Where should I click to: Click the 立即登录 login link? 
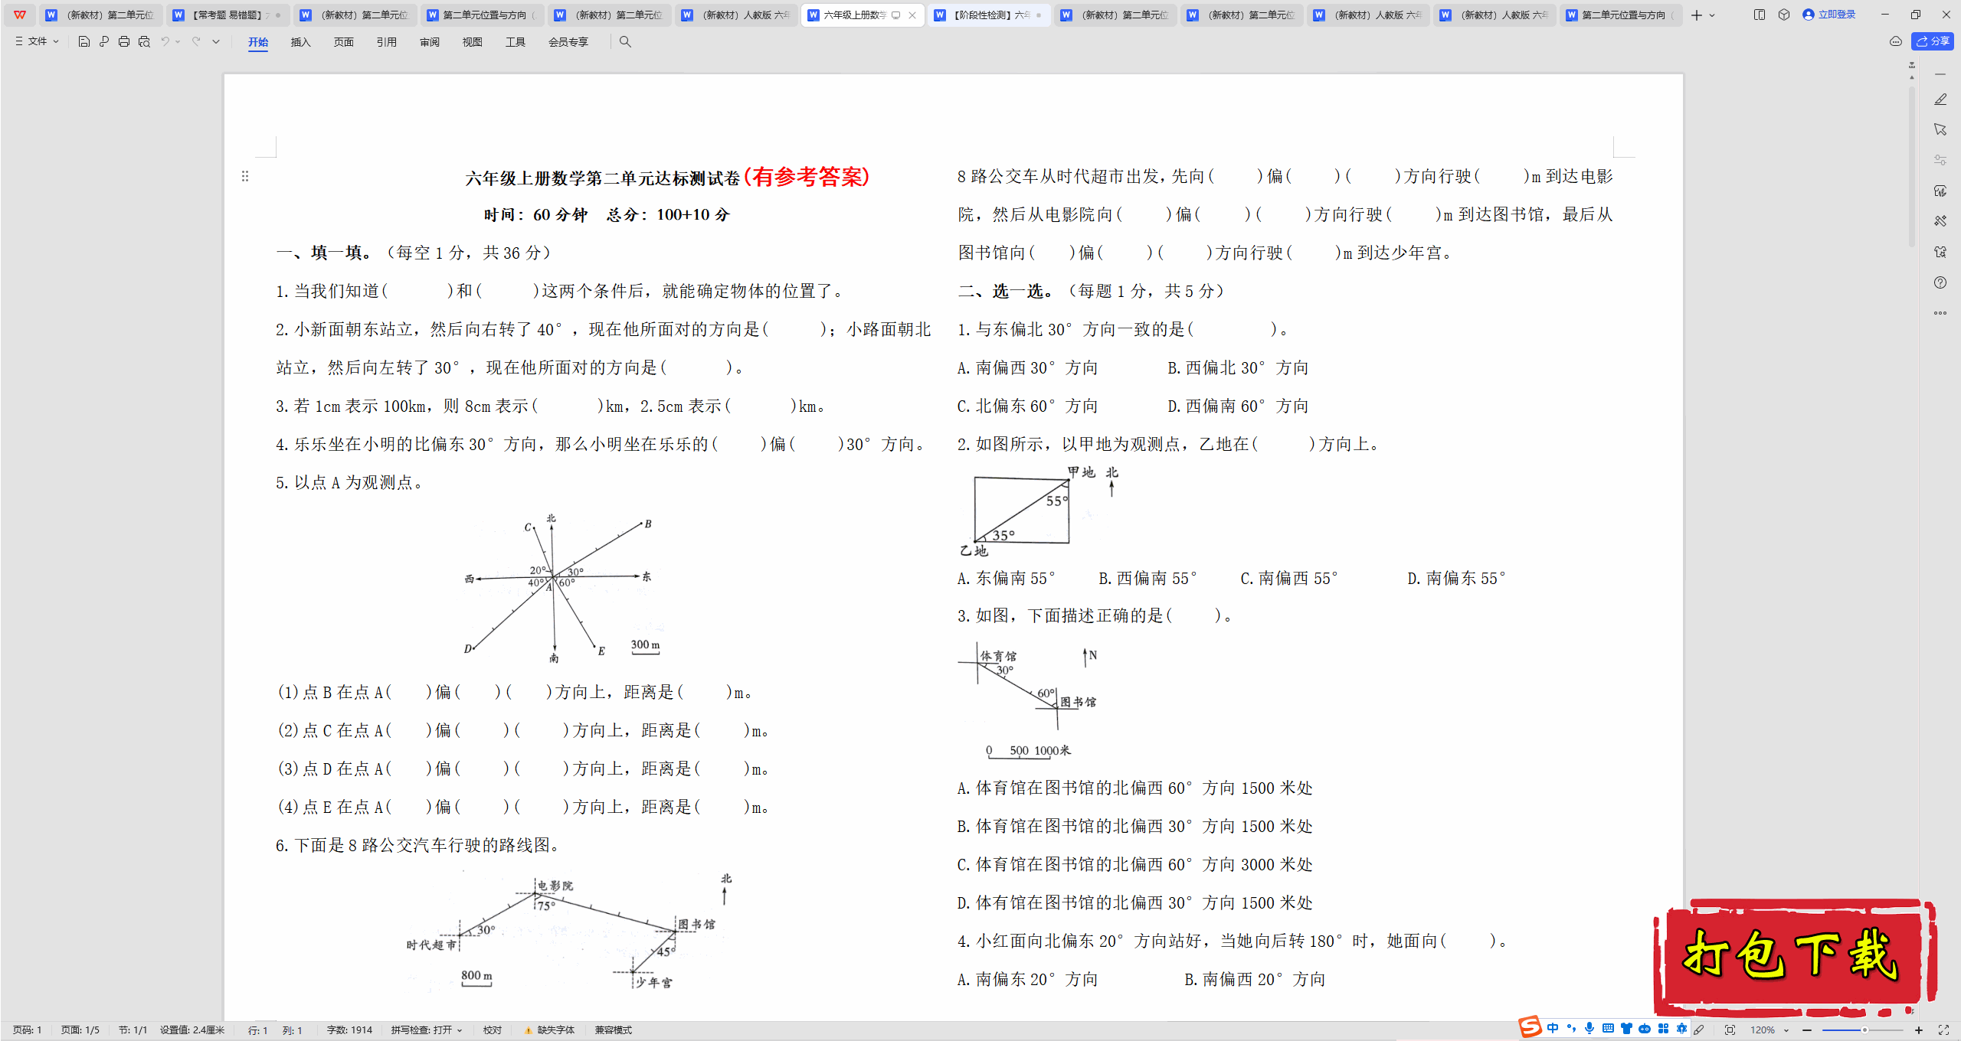(1829, 15)
